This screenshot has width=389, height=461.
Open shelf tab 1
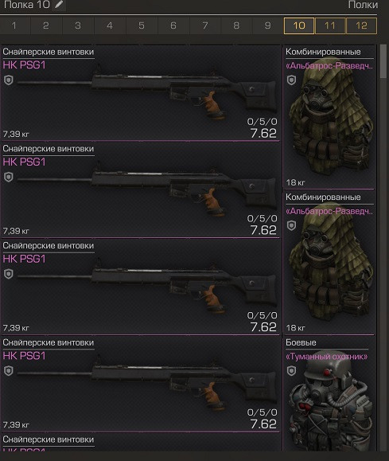click(14, 25)
